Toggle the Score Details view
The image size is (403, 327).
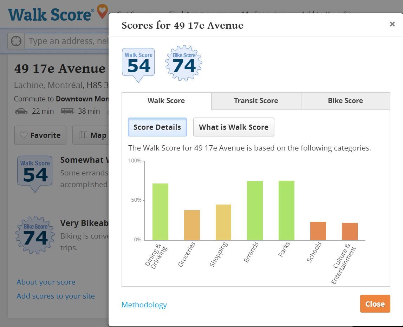coord(157,127)
